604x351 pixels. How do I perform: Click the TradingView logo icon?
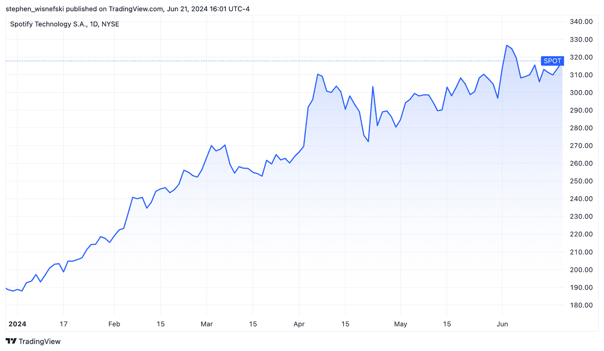pos(11,341)
